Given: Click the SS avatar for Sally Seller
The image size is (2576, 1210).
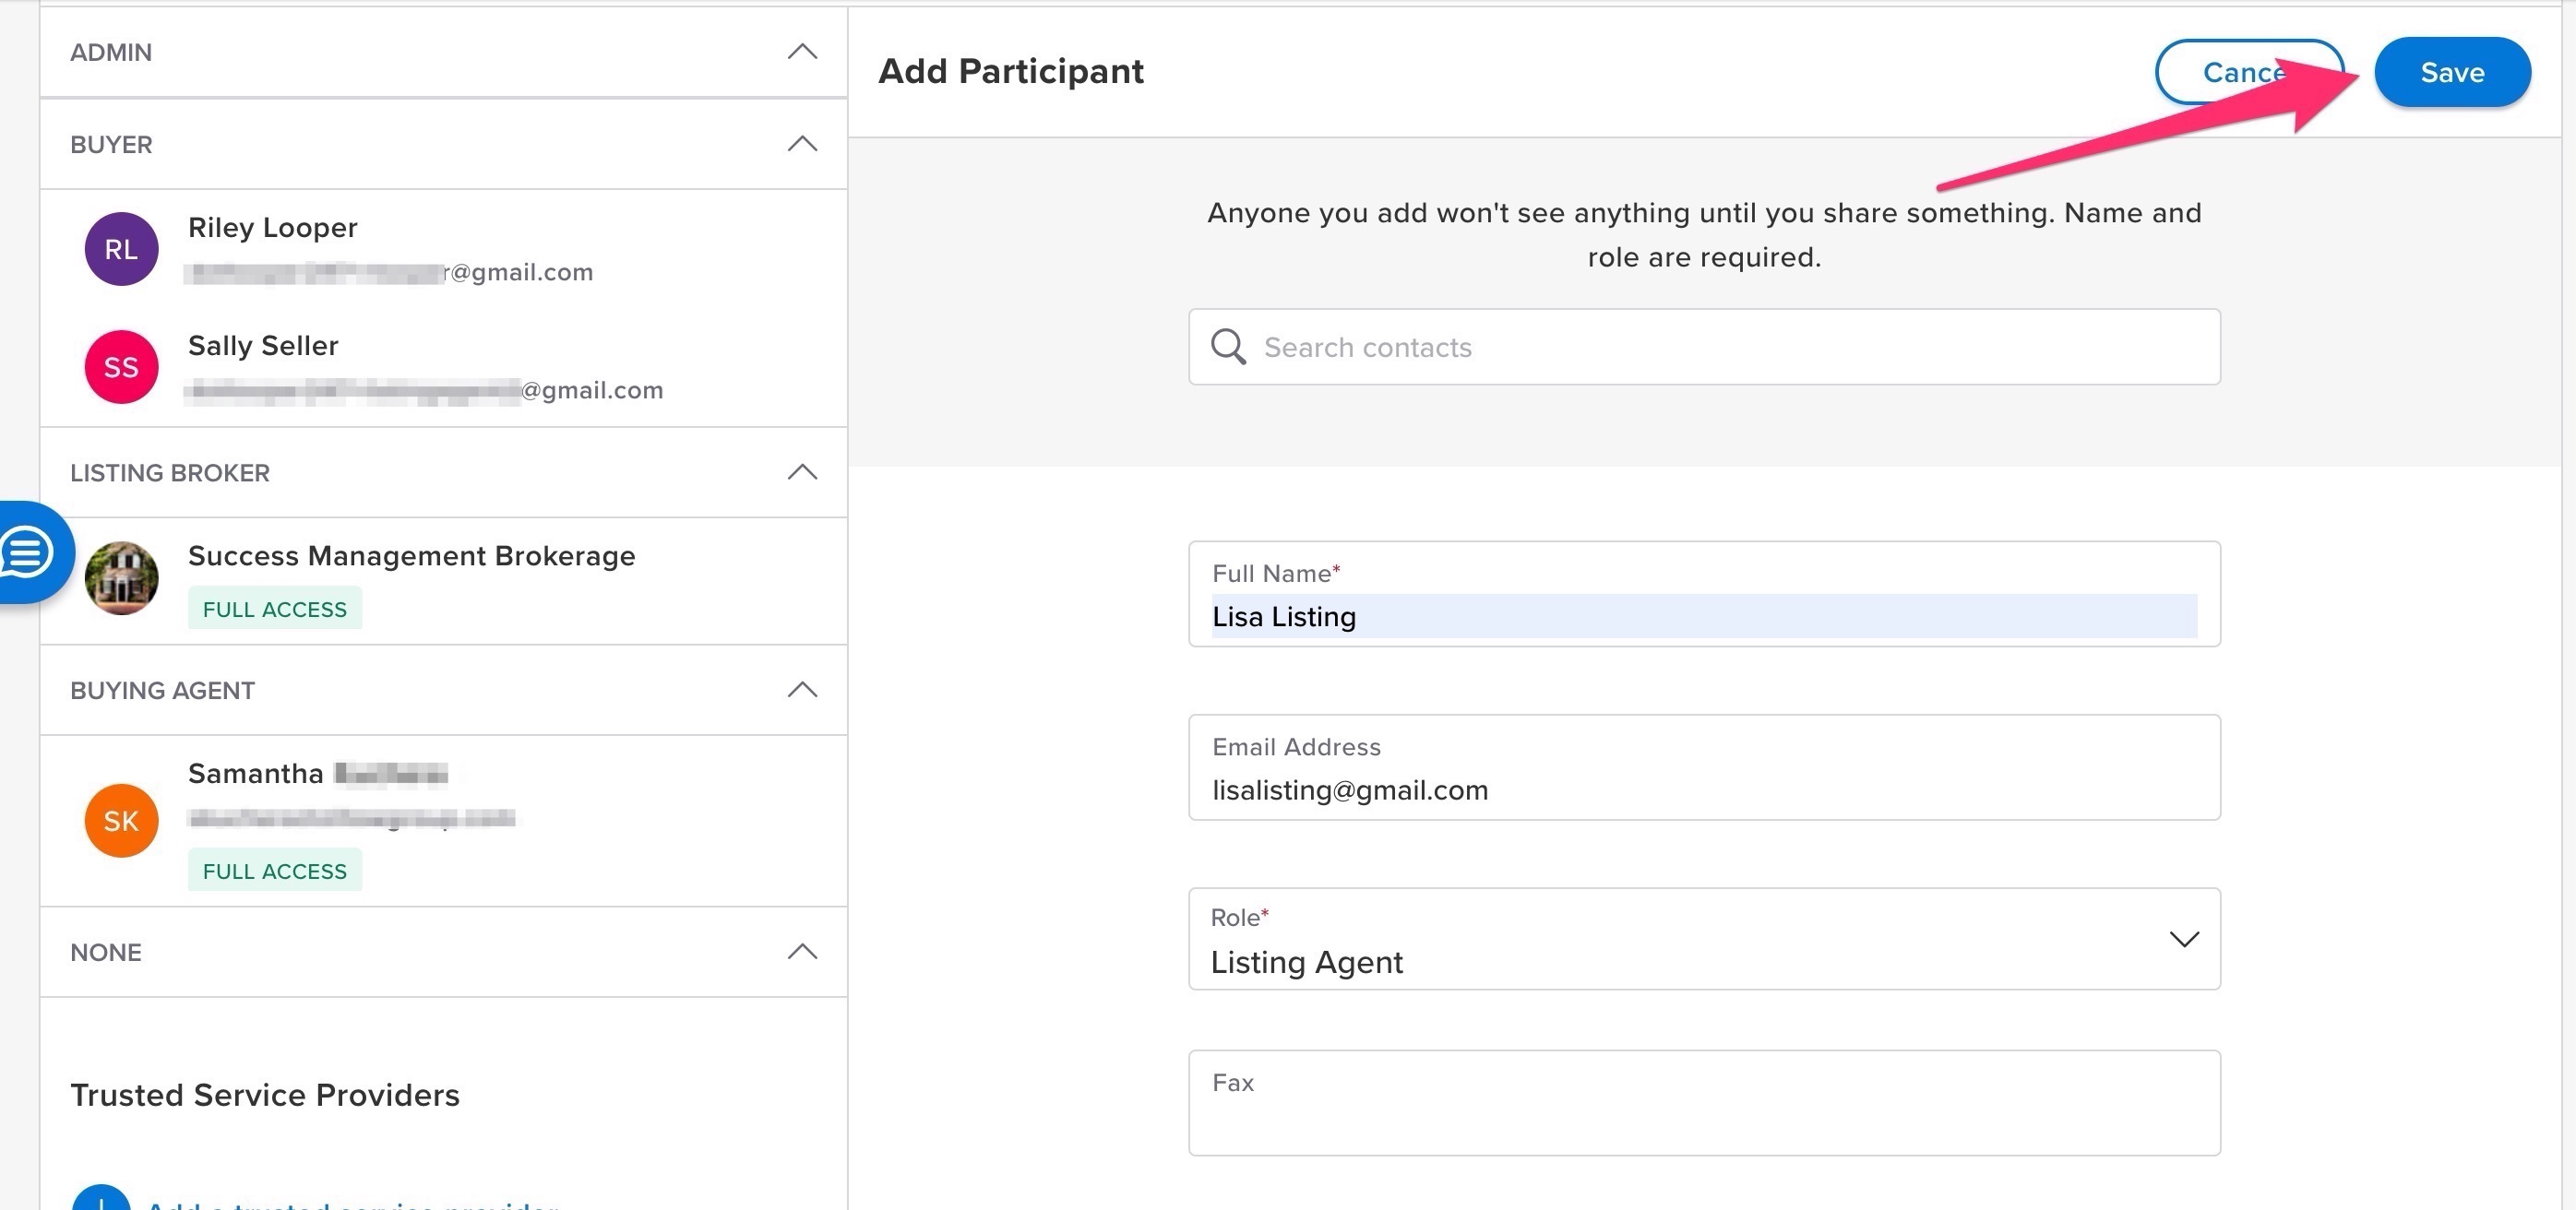Looking at the screenshot, I should (x=121, y=367).
